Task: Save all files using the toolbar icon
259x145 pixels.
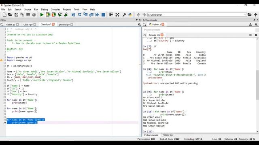Action: point(22,14)
